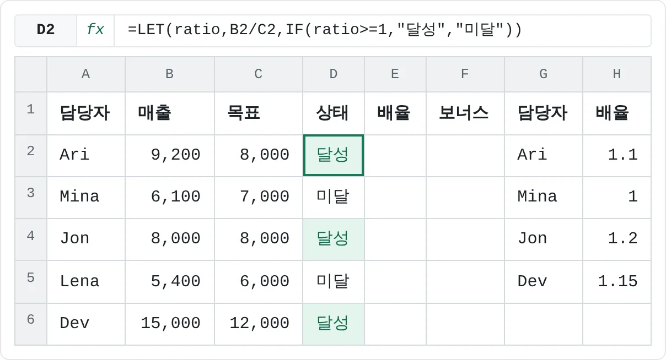Image resolution: width=666 pixels, height=360 pixels.
Task: Select column B header
Action: pos(170,74)
